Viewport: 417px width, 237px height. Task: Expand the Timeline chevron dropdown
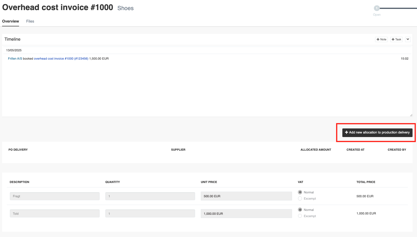(408, 39)
